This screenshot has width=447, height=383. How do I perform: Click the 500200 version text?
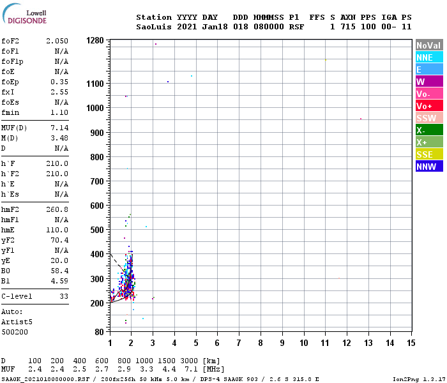15,332
